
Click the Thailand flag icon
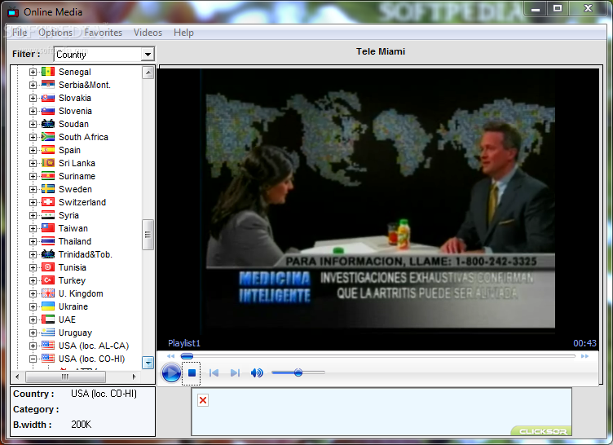pos(48,241)
